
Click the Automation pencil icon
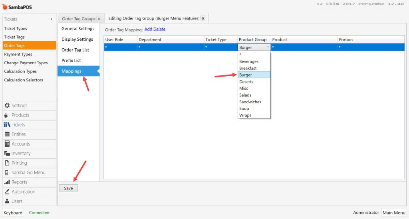[7, 191]
